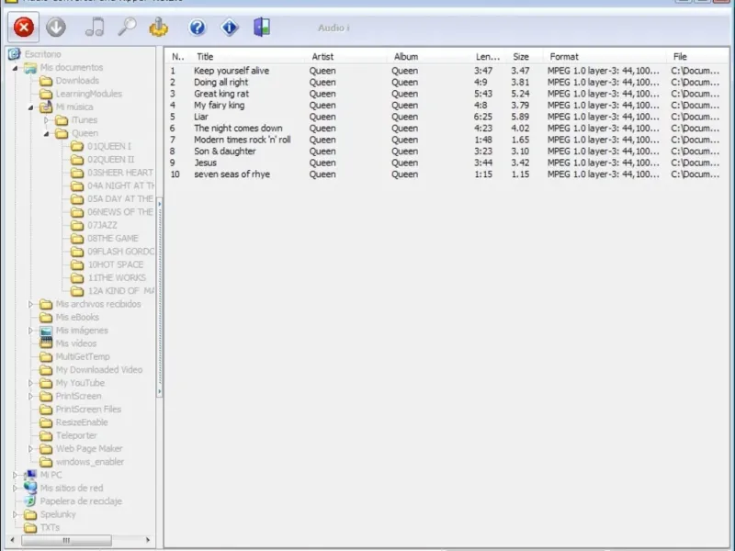Select the windows_enabler folder
735x551 pixels.
[x=82, y=462]
